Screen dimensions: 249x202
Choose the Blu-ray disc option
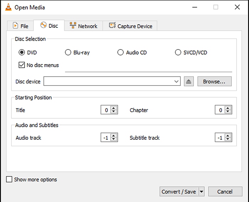coord(68,52)
